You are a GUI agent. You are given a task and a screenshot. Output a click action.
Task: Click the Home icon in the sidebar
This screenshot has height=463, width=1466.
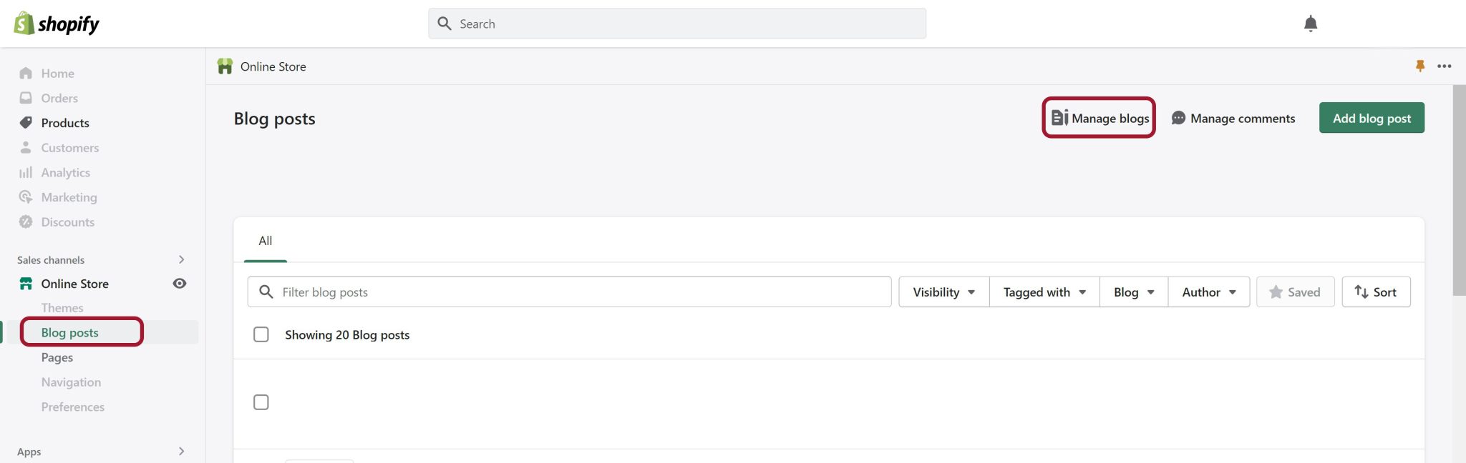tap(26, 73)
